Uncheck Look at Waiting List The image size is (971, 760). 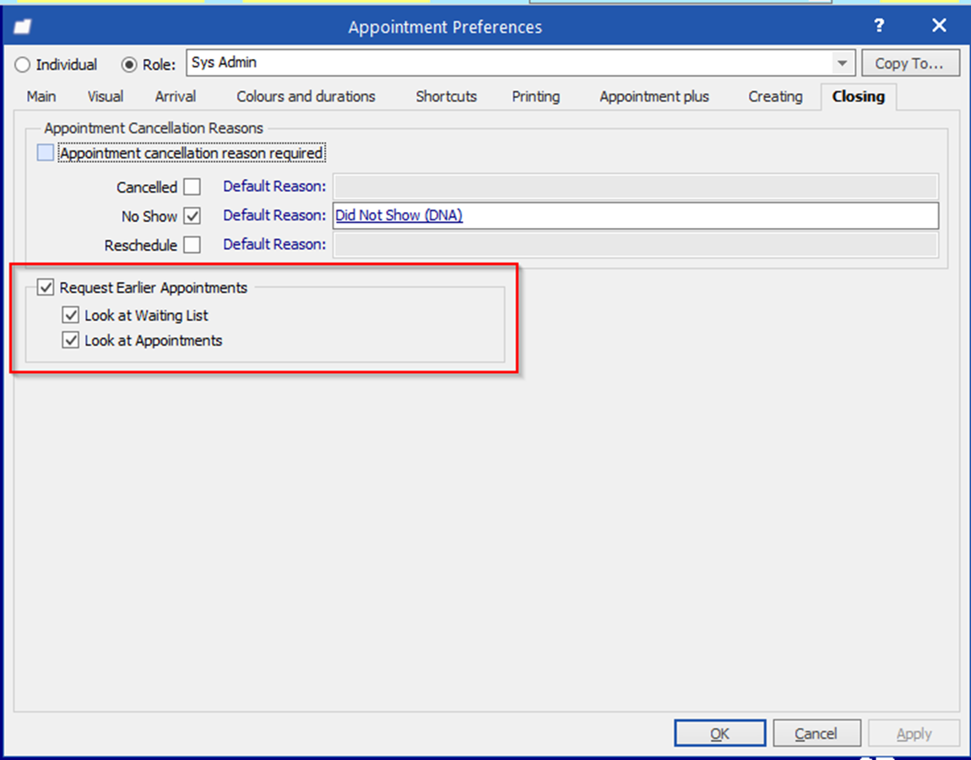click(71, 315)
